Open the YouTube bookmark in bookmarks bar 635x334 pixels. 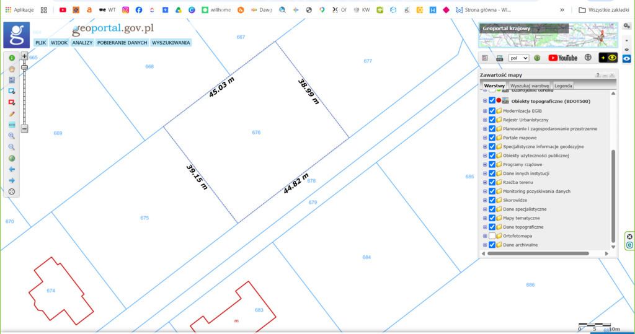63,10
